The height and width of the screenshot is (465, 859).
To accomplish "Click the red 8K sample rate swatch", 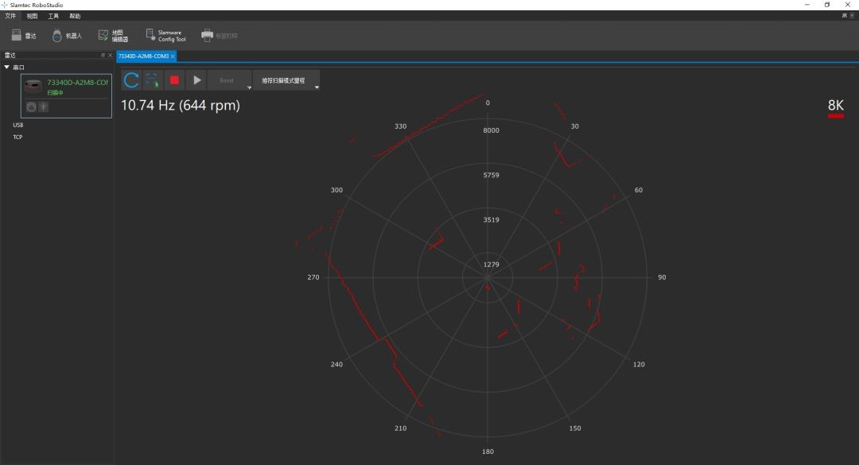I will click(x=835, y=116).
